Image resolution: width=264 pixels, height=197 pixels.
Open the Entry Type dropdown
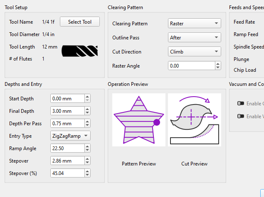tap(70, 136)
